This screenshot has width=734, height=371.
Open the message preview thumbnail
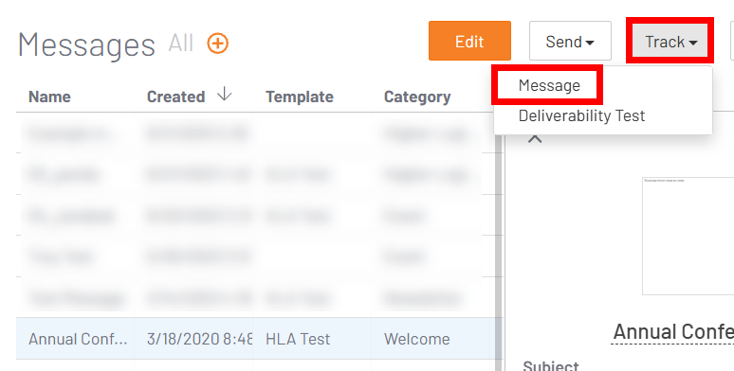(688, 236)
